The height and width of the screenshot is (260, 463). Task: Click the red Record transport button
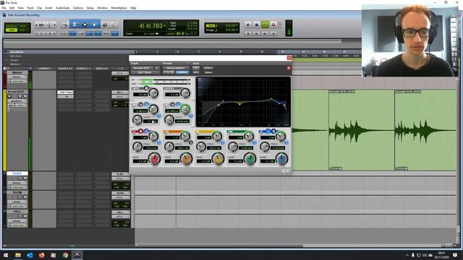pyautogui.click(x=273, y=25)
